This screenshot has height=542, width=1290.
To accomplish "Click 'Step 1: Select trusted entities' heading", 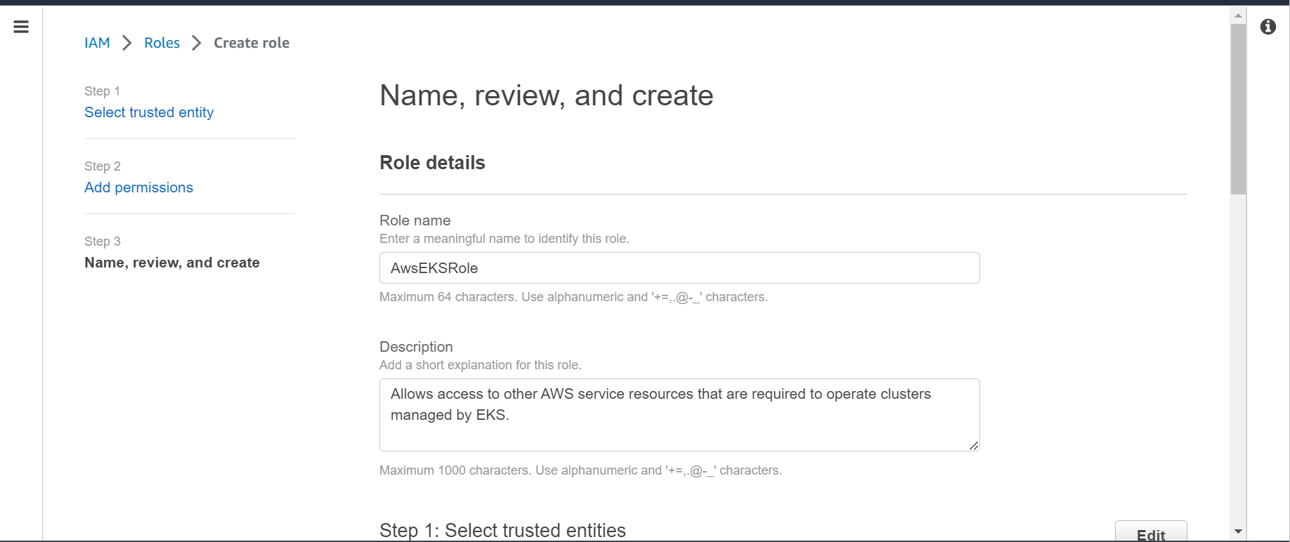I will coord(502,531).
